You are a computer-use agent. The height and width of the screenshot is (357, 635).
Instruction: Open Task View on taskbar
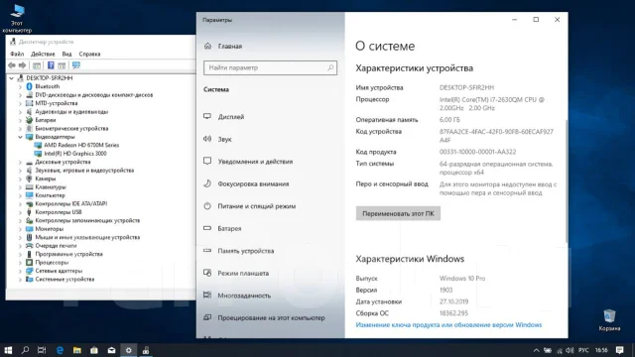click(42, 350)
